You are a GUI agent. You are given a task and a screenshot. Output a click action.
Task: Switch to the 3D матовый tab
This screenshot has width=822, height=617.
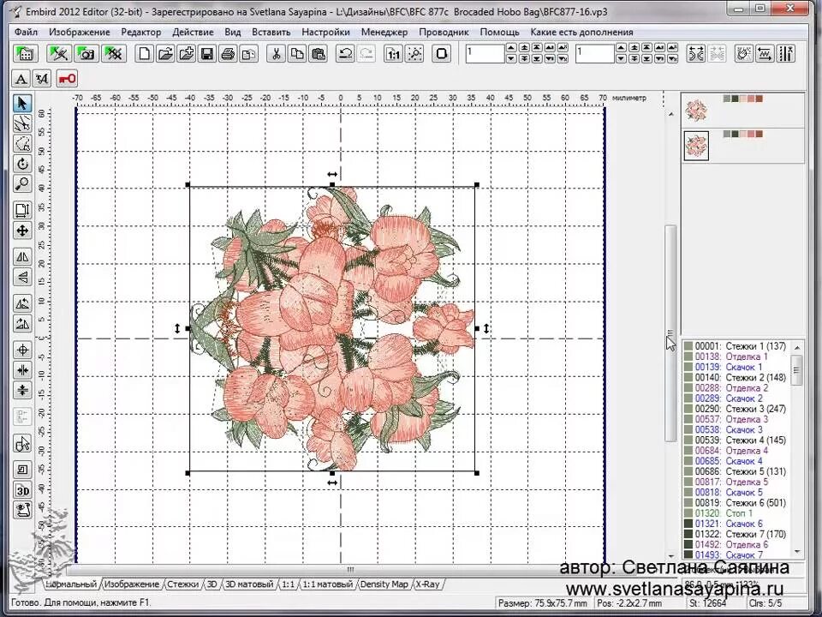(x=249, y=584)
